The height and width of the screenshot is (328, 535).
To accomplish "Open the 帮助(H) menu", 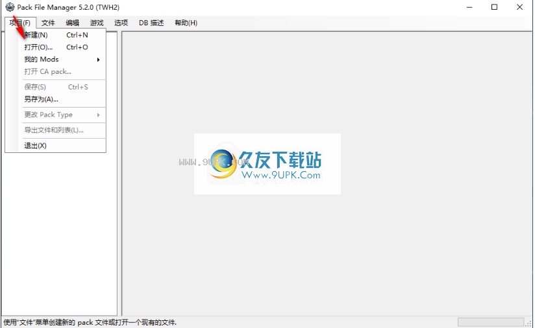I will [x=186, y=23].
